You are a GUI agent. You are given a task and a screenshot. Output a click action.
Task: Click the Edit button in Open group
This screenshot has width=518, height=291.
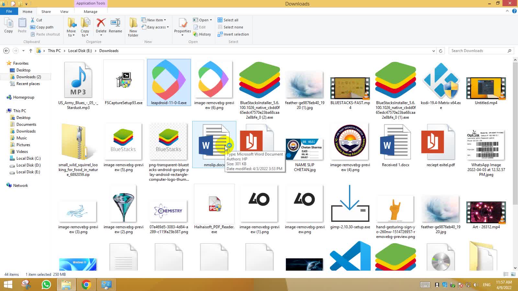pos(199,27)
